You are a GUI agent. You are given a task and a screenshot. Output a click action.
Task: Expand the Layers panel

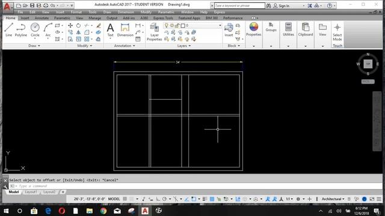184,46
